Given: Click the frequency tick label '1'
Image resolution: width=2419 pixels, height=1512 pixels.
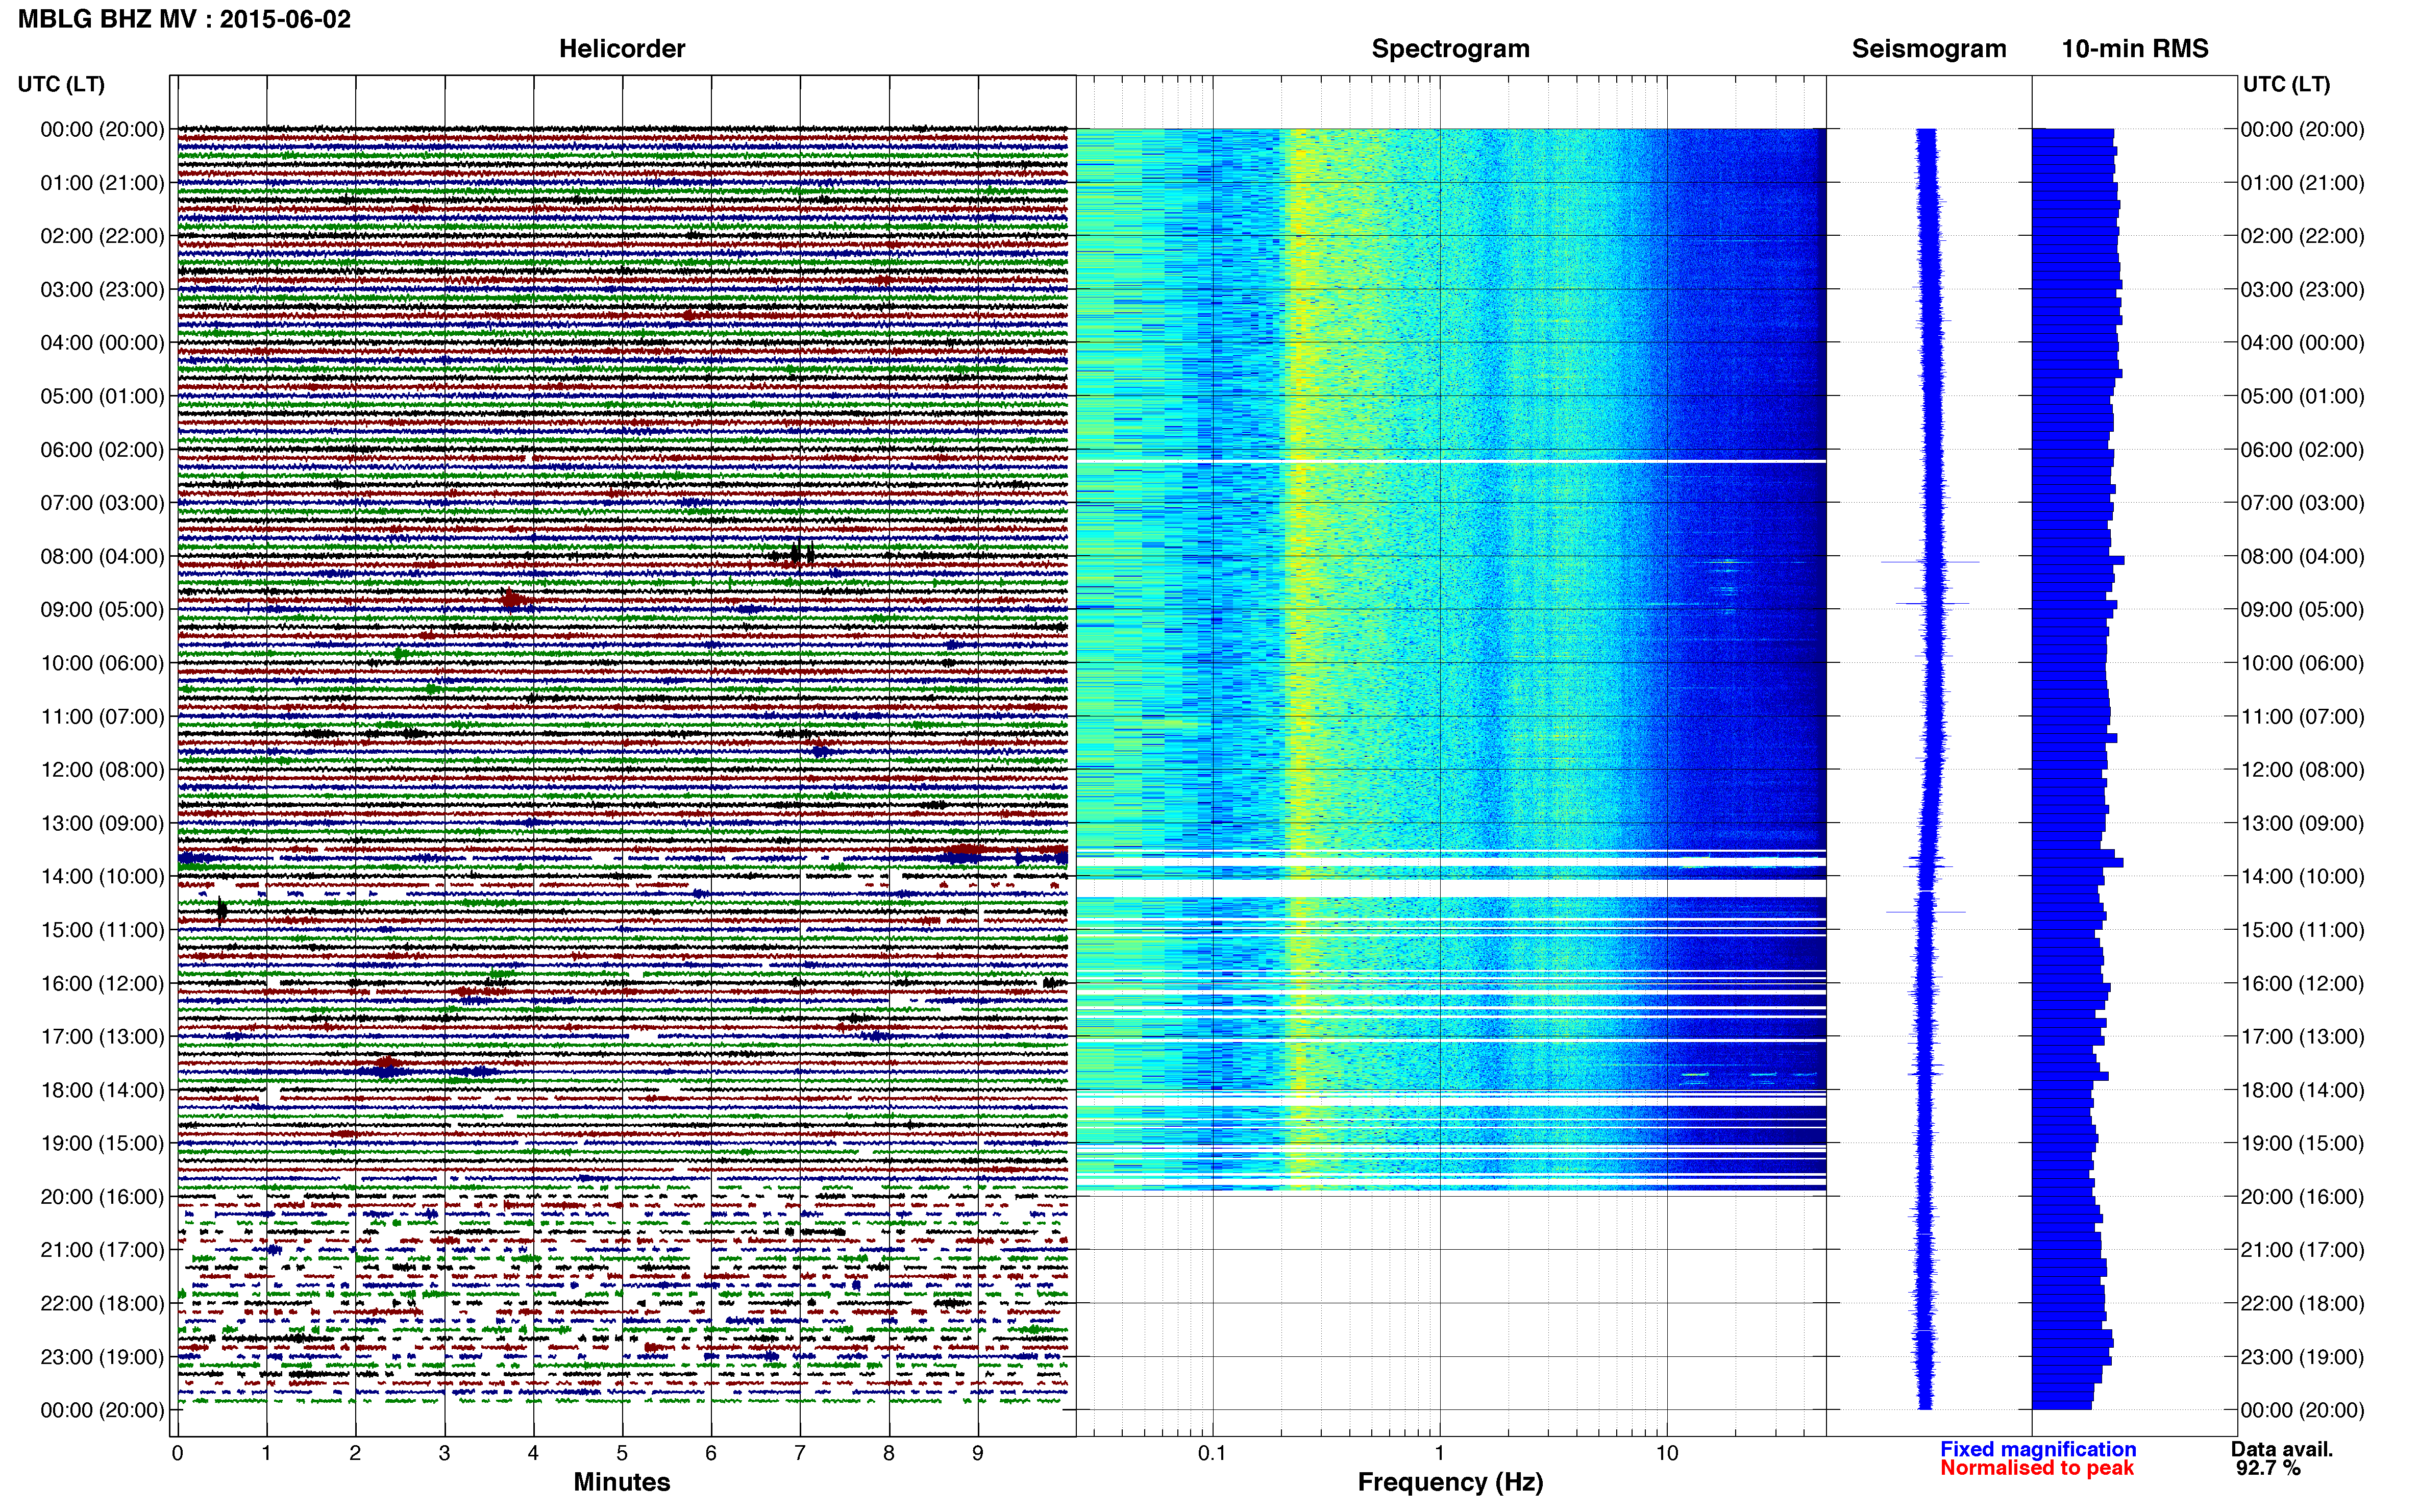Looking at the screenshot, I should coord(1439,1453).
